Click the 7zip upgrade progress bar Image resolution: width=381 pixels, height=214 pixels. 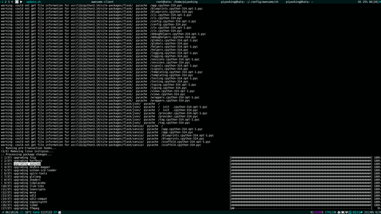tap(301, 158)
